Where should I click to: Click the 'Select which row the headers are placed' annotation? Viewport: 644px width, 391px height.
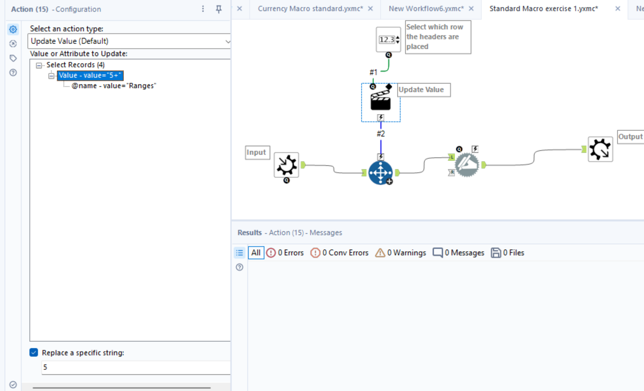438,37
